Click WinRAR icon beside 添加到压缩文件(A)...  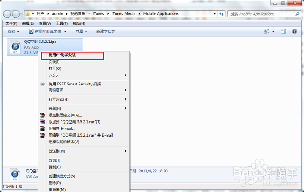point(42,115)
